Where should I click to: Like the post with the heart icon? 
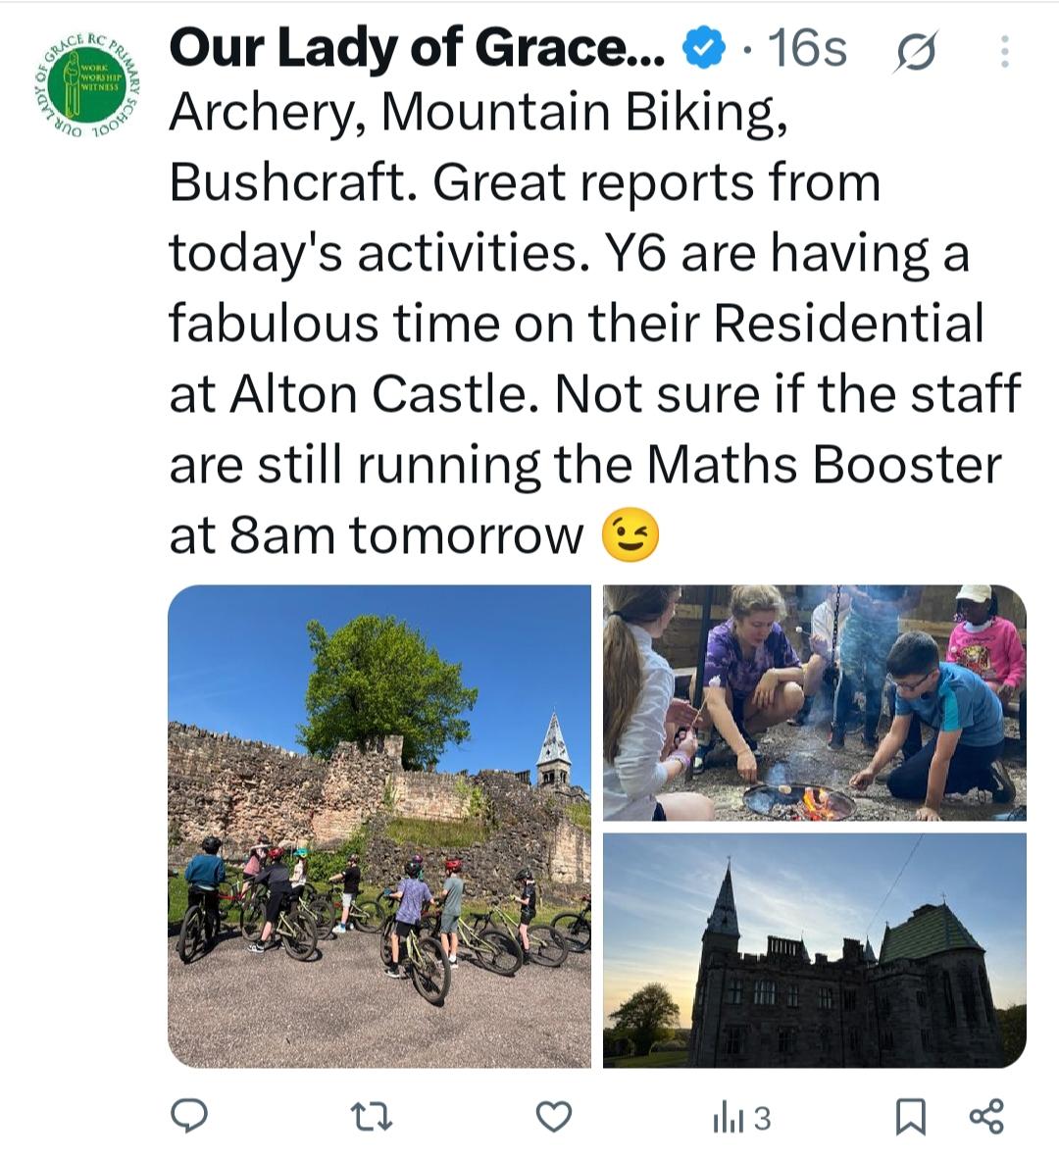coord(553,1116)
